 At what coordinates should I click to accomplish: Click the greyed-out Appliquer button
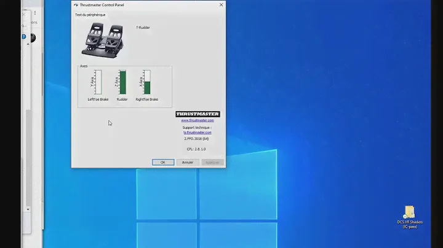click(x=213, y=162)
